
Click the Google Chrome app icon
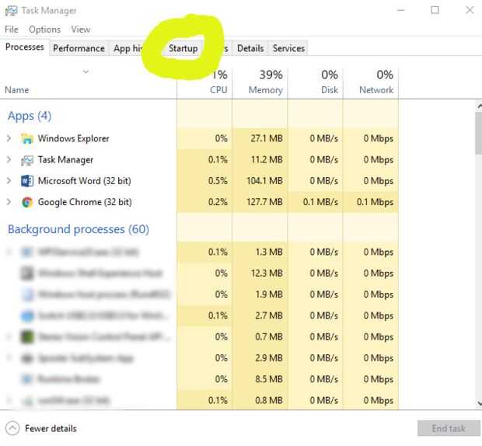[x=27, y=202]
